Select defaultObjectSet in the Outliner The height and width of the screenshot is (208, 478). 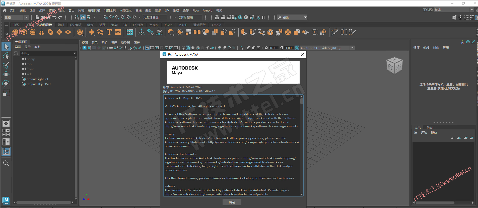pos(39,84)
